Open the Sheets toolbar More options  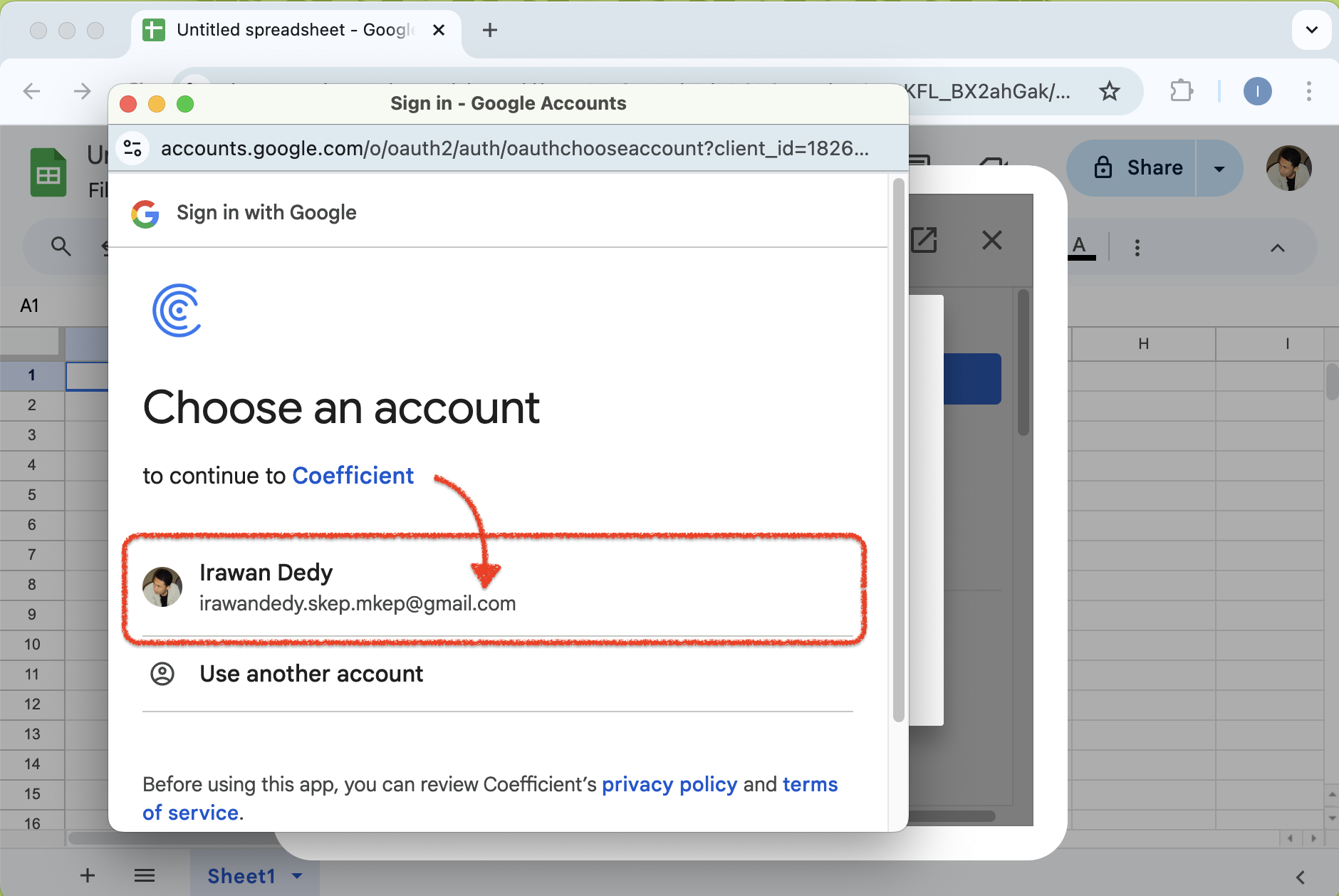click(1137, 247)
